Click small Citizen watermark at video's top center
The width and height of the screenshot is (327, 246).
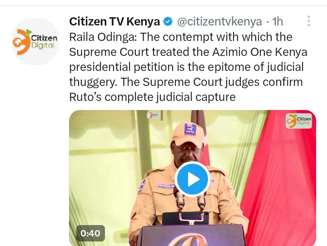[153, 115]
